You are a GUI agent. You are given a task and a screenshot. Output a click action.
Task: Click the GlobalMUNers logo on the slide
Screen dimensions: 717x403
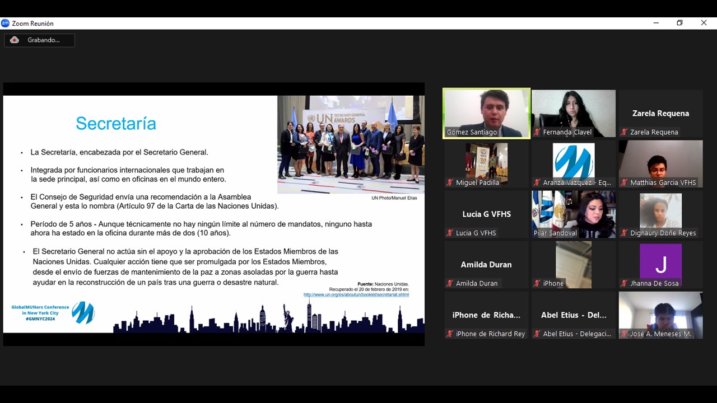[83, 312]
